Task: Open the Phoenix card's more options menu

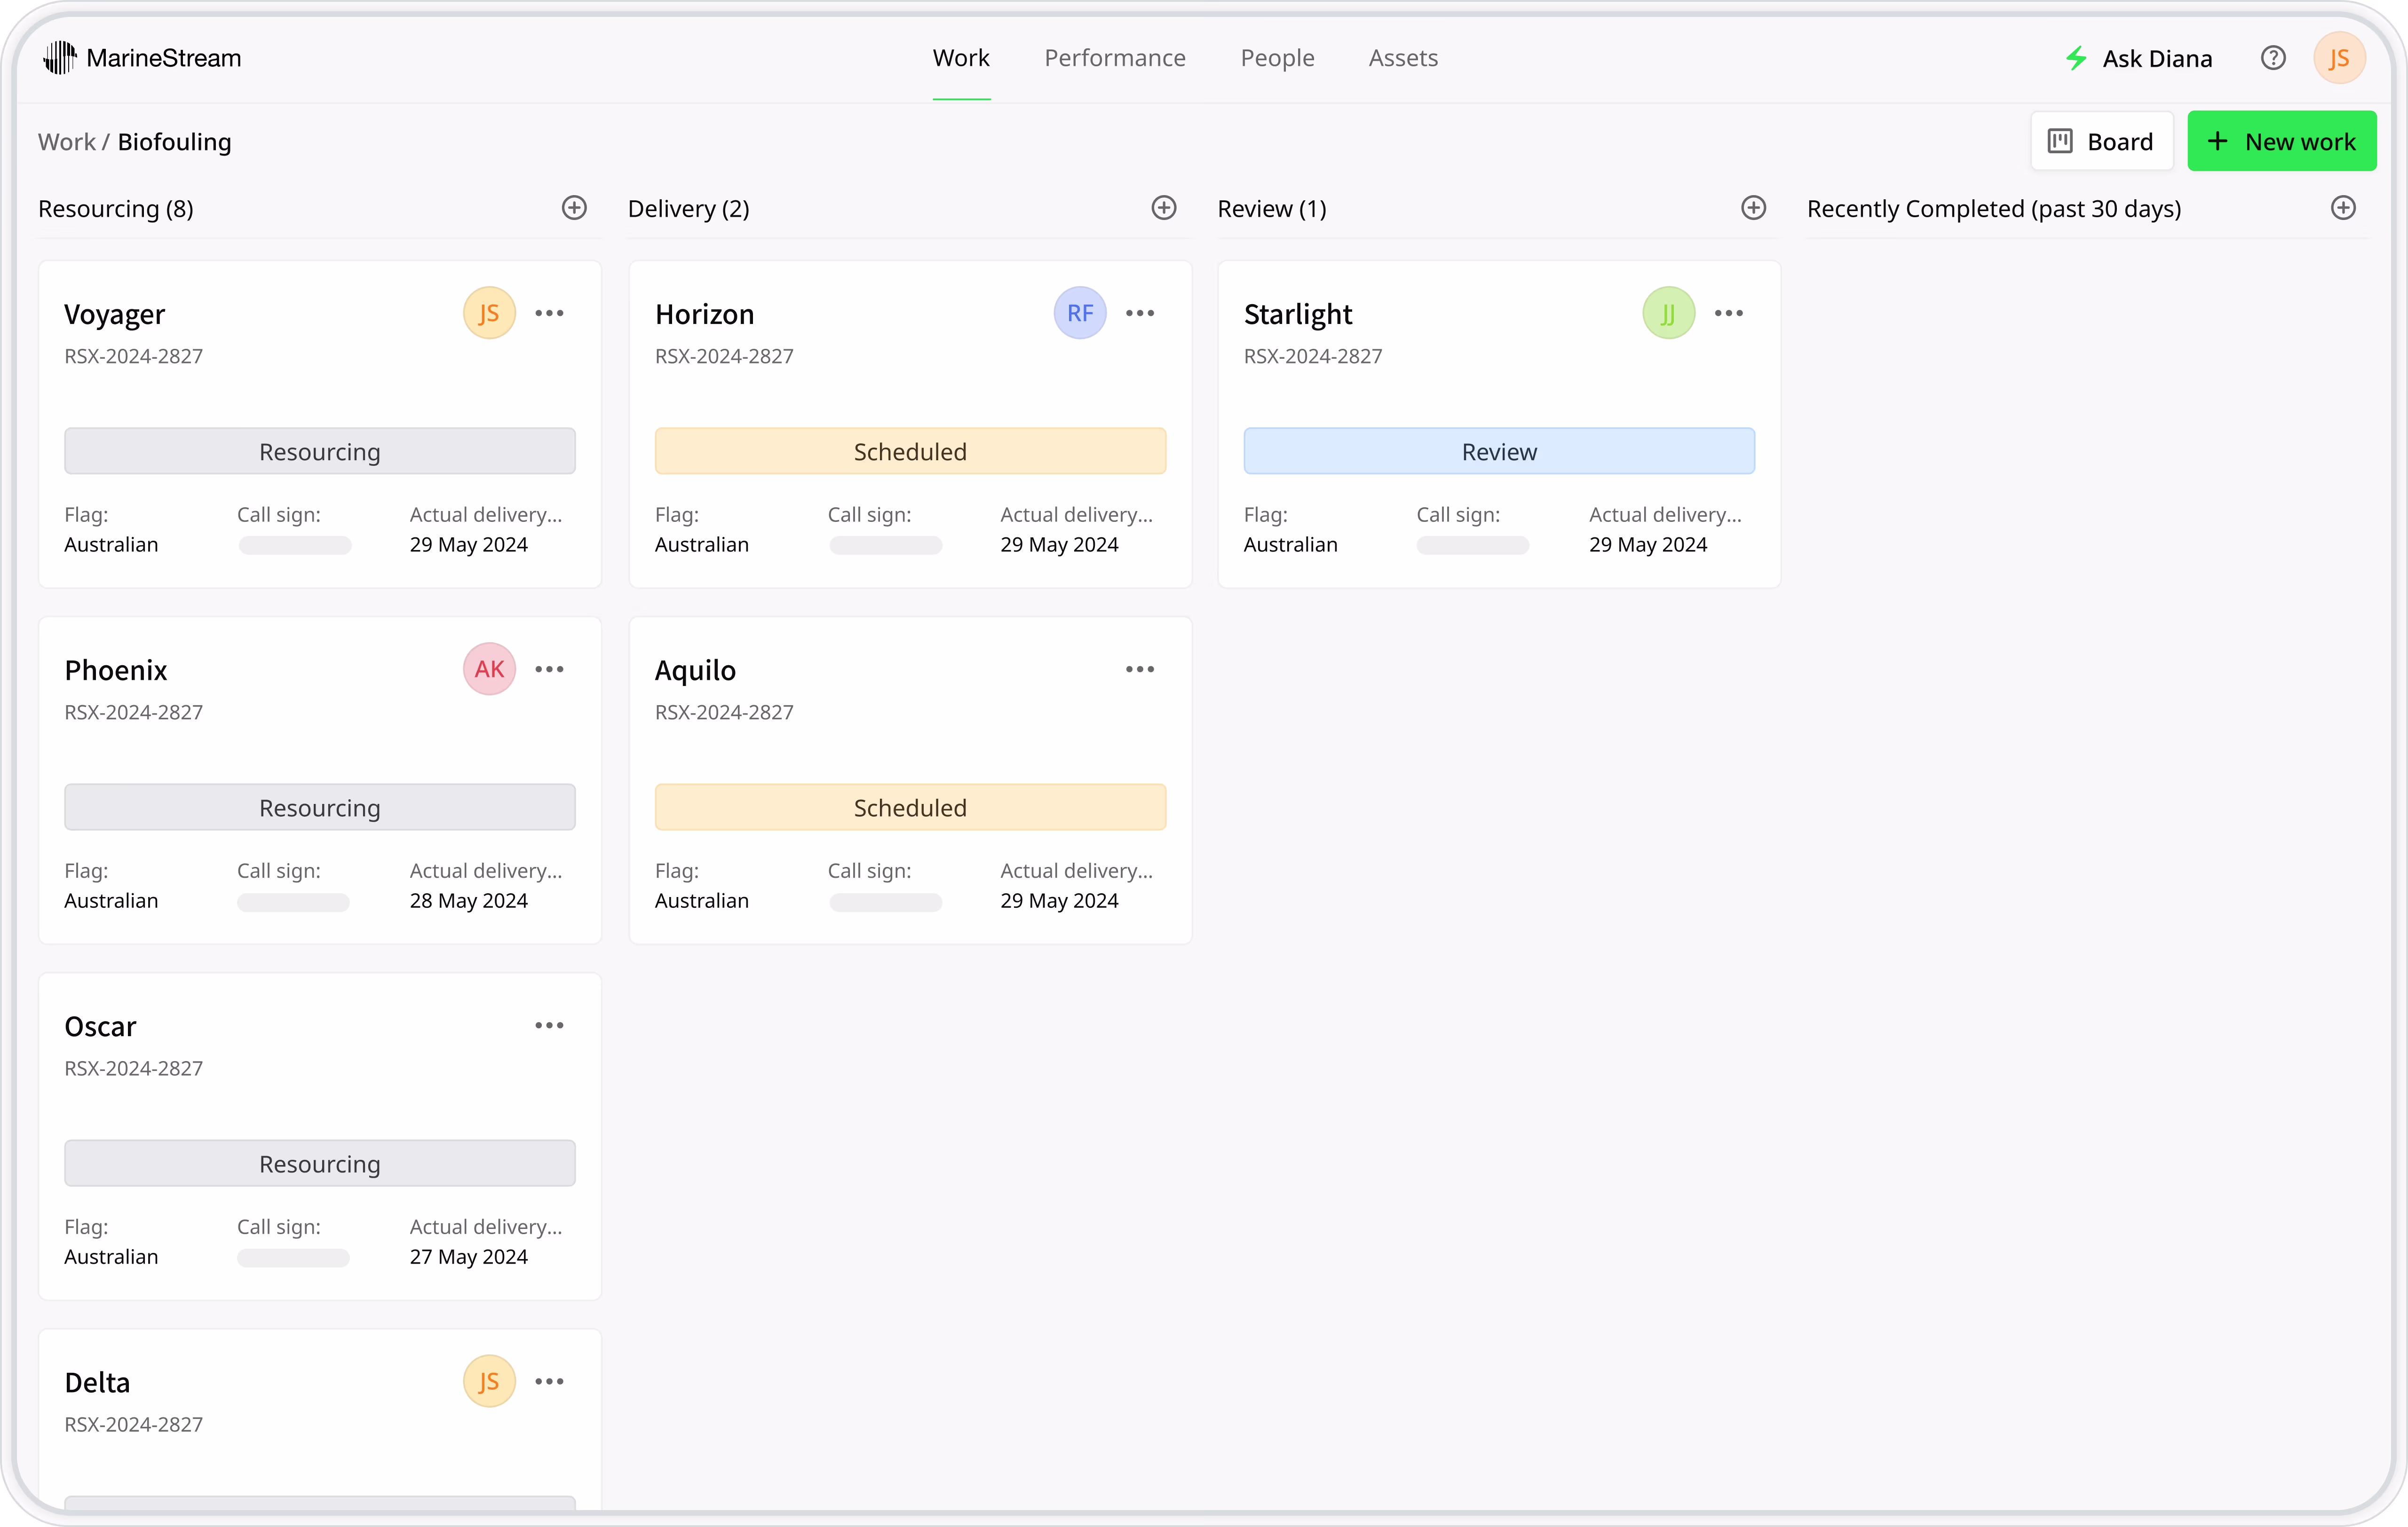Action: coord(549,669)
